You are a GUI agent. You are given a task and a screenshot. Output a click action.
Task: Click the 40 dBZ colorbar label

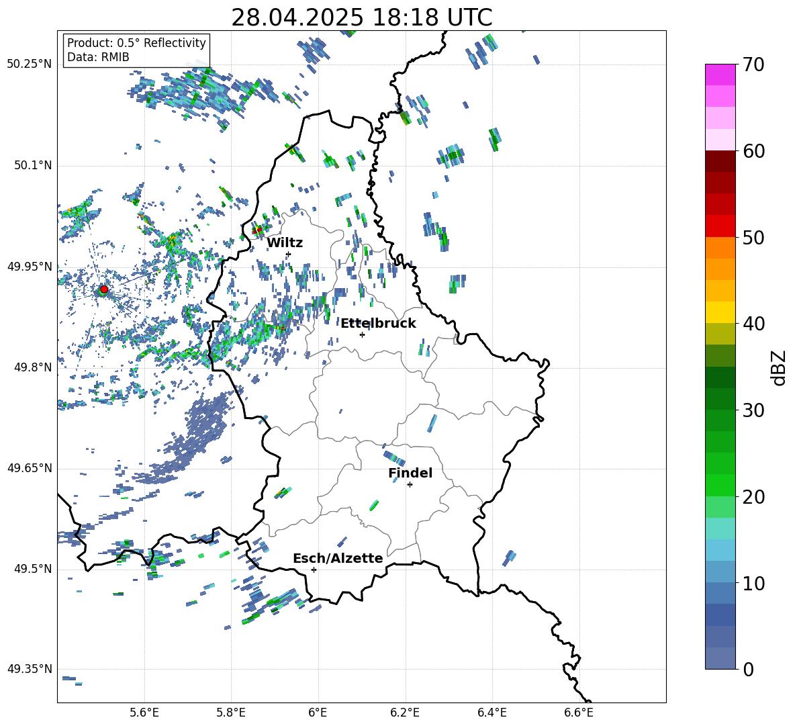753,324
